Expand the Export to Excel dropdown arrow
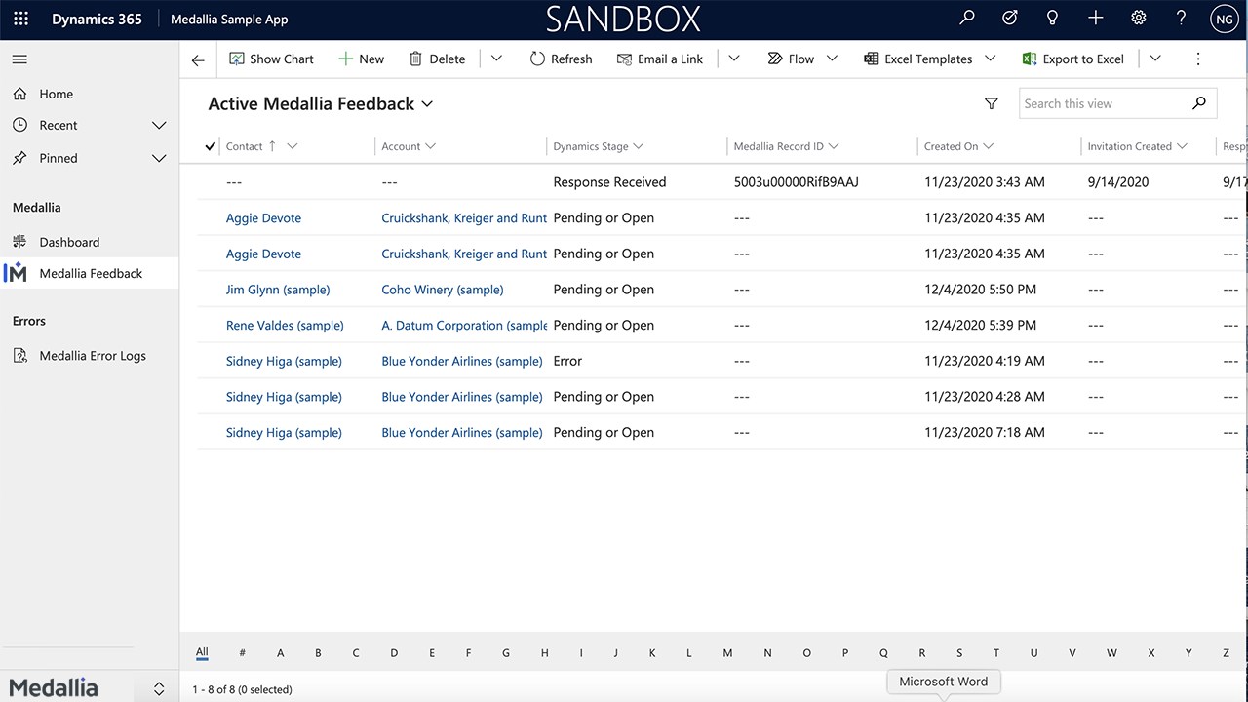Viewport: 1248px width, 702px height. (1155, 58)
